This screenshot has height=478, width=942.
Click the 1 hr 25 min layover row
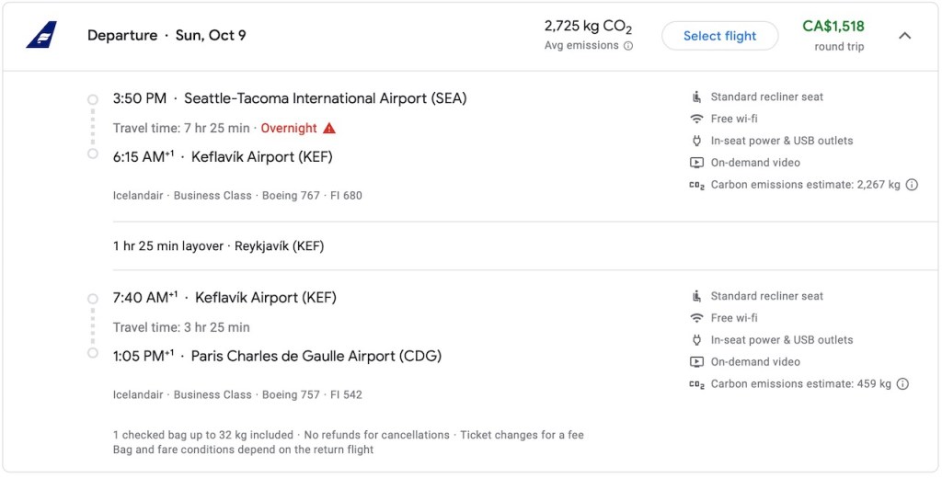click(218, 246)
